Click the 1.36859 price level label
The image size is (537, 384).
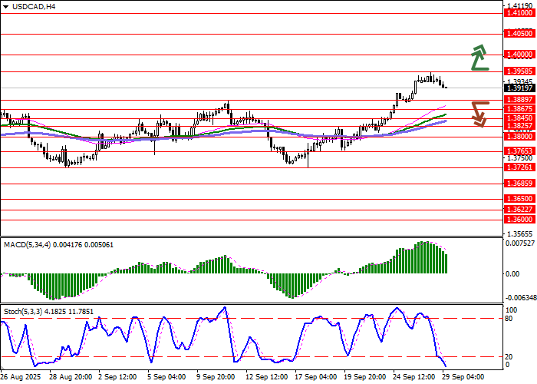click(519, 184)
